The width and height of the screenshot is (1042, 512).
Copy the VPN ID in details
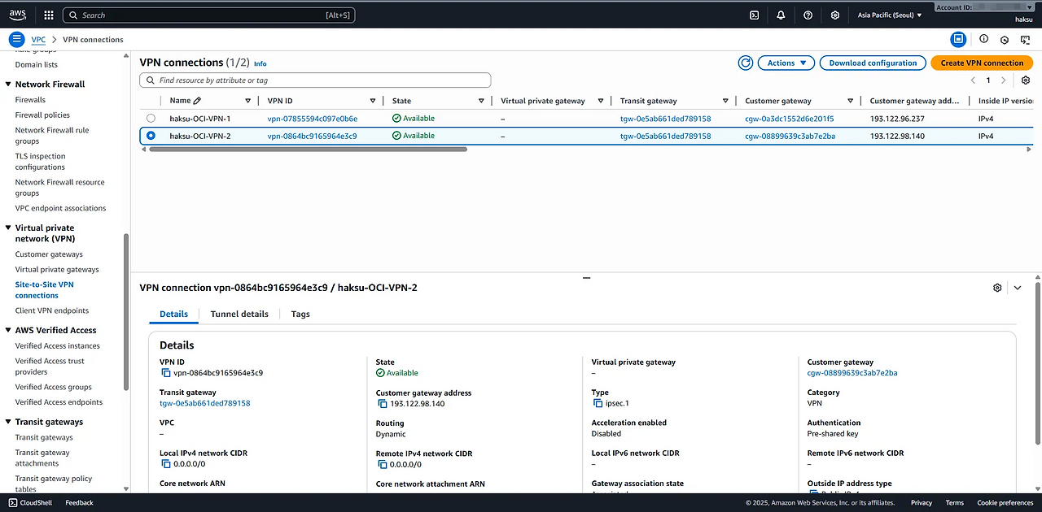pos(166,373)
